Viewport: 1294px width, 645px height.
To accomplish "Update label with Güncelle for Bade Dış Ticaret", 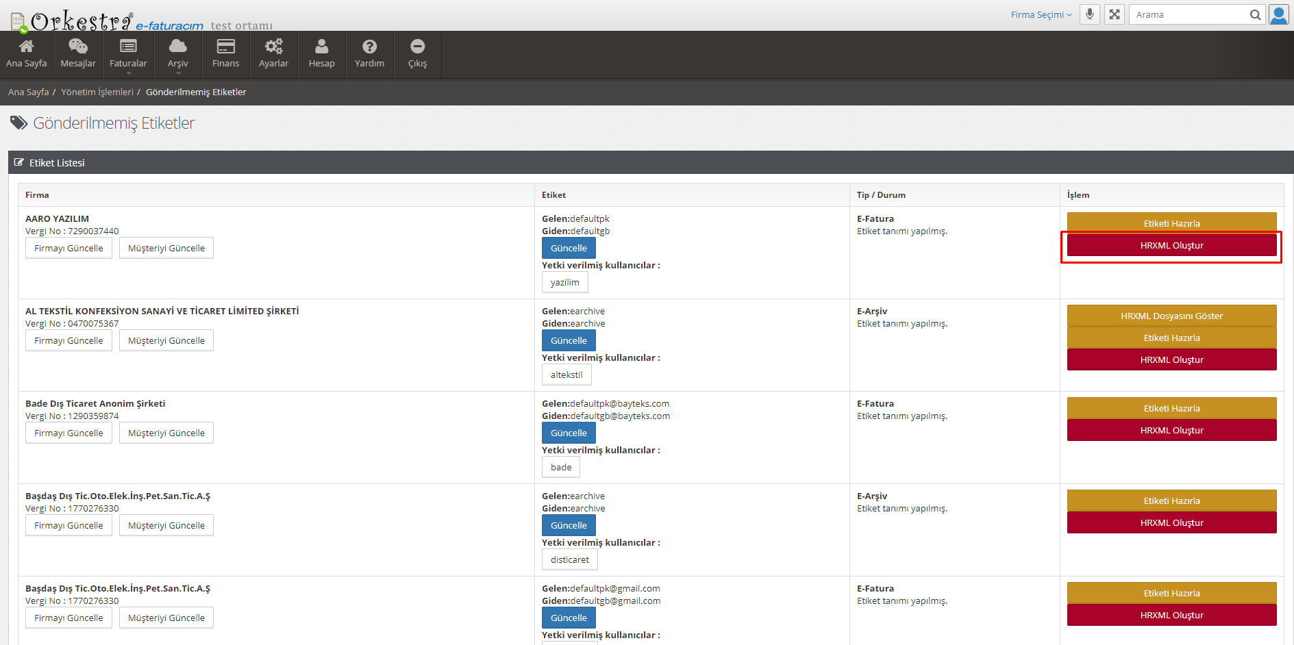I will pyautogui.click(x=569, y=433).
